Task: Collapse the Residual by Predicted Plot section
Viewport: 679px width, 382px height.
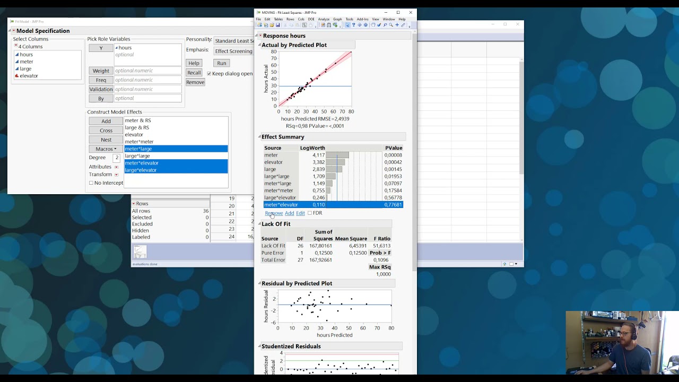Action: (x=259, y=283)
